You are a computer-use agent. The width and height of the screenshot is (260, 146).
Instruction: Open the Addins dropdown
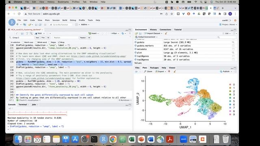pos(85,24)
